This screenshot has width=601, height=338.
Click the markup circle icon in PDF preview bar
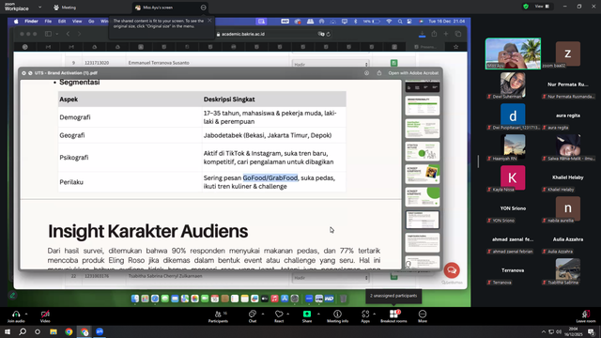[367, 73]
